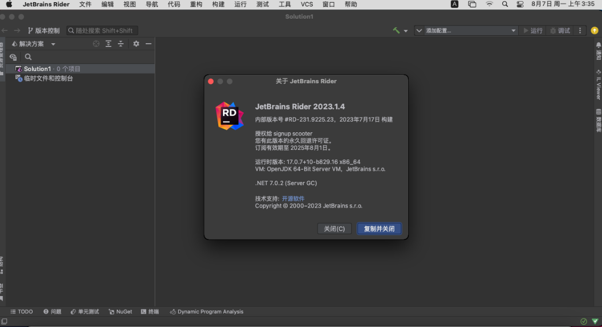The image size is (602, 327).
Task: Open the TODO tool window
Action: (x=21, y=312)
